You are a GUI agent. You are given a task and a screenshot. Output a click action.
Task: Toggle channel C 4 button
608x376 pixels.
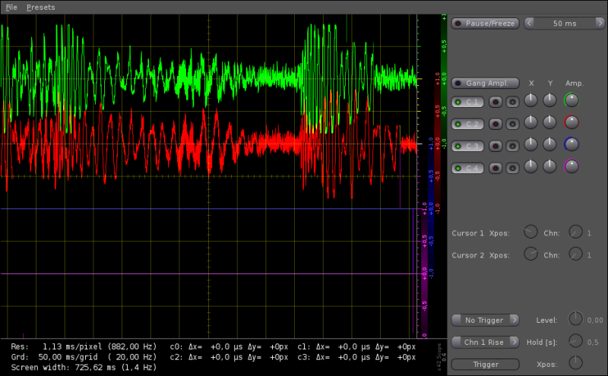coord(467,167)
